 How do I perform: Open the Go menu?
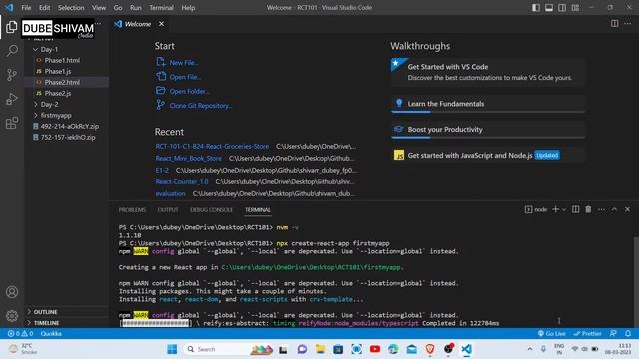pos(118,7)
